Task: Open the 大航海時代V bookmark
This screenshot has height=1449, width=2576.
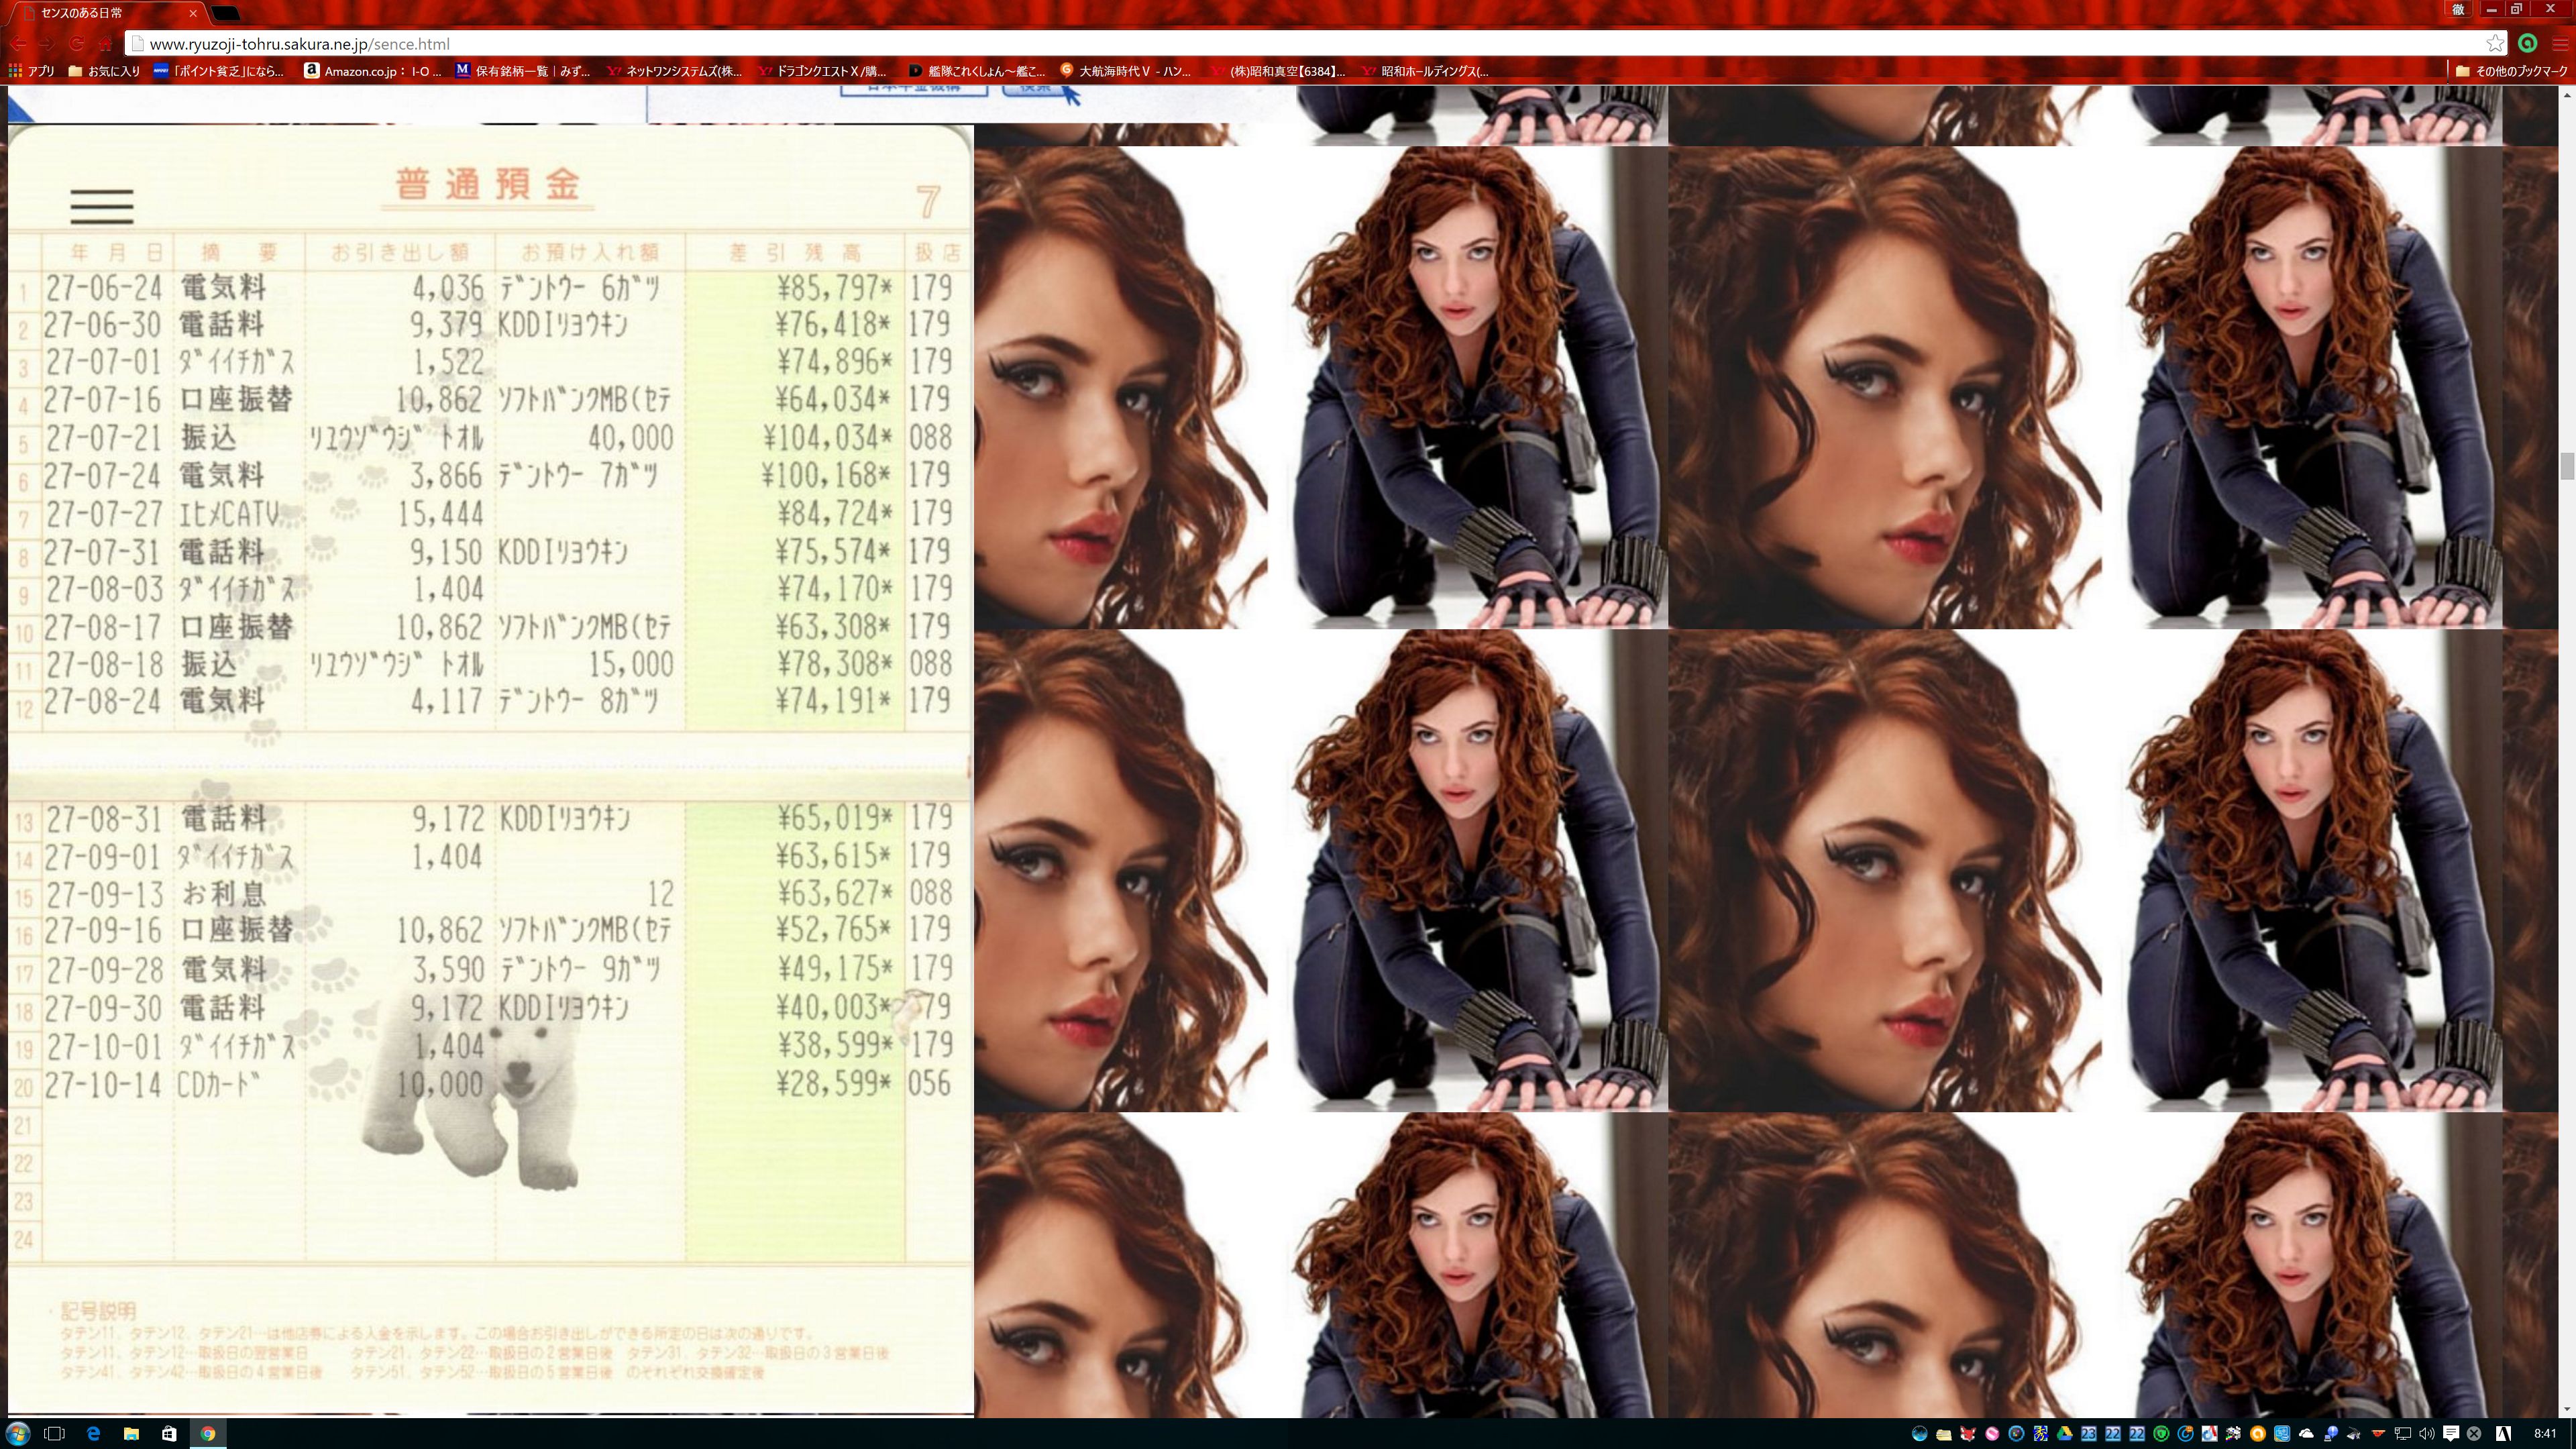Action: pyautogui.click(x=1126, y=71)
